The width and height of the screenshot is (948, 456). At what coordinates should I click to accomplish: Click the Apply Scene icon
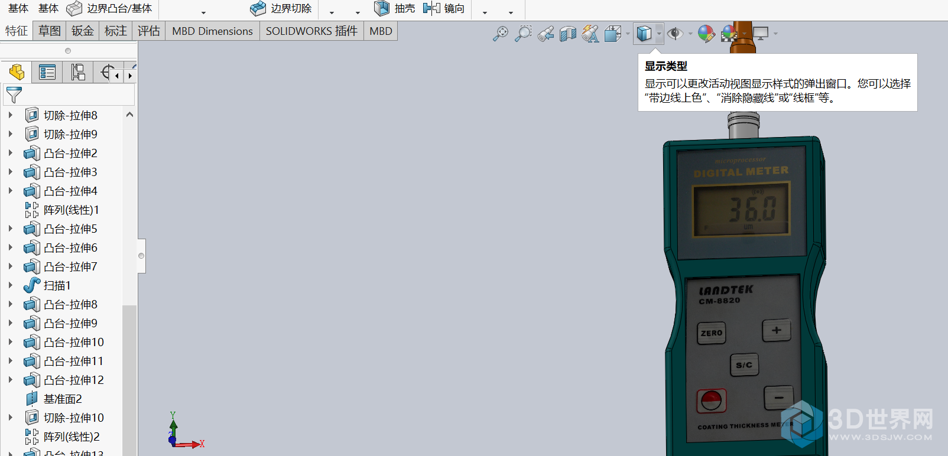pos(729,34)
